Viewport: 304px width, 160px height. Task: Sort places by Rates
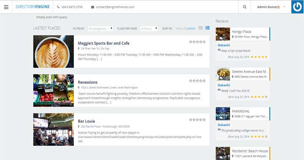[179, 28]
